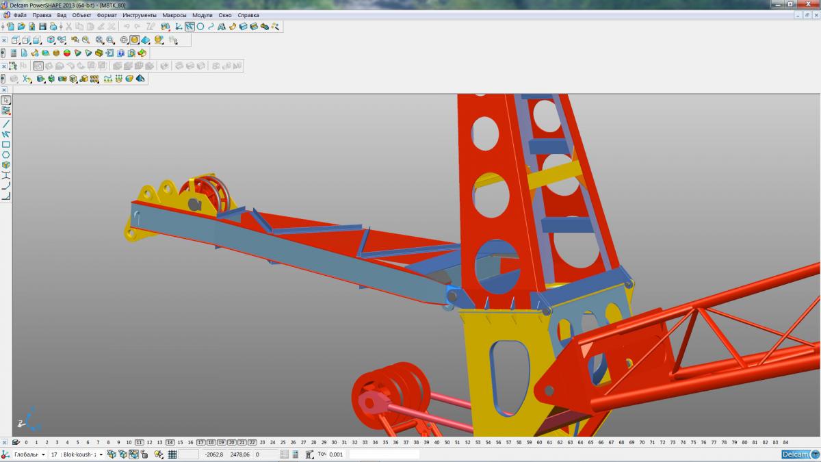Select the Arc circle tool in main toolbar

(200, 26)
